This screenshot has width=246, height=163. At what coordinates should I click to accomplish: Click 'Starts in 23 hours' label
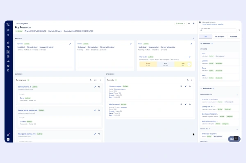tap(55, 31)
